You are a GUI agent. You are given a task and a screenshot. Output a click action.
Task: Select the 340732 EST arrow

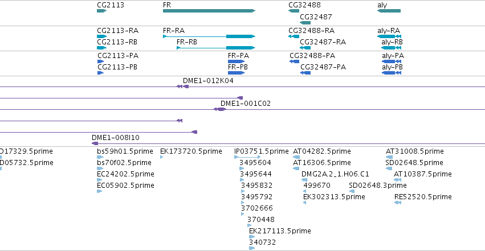(x=252, y=248)
